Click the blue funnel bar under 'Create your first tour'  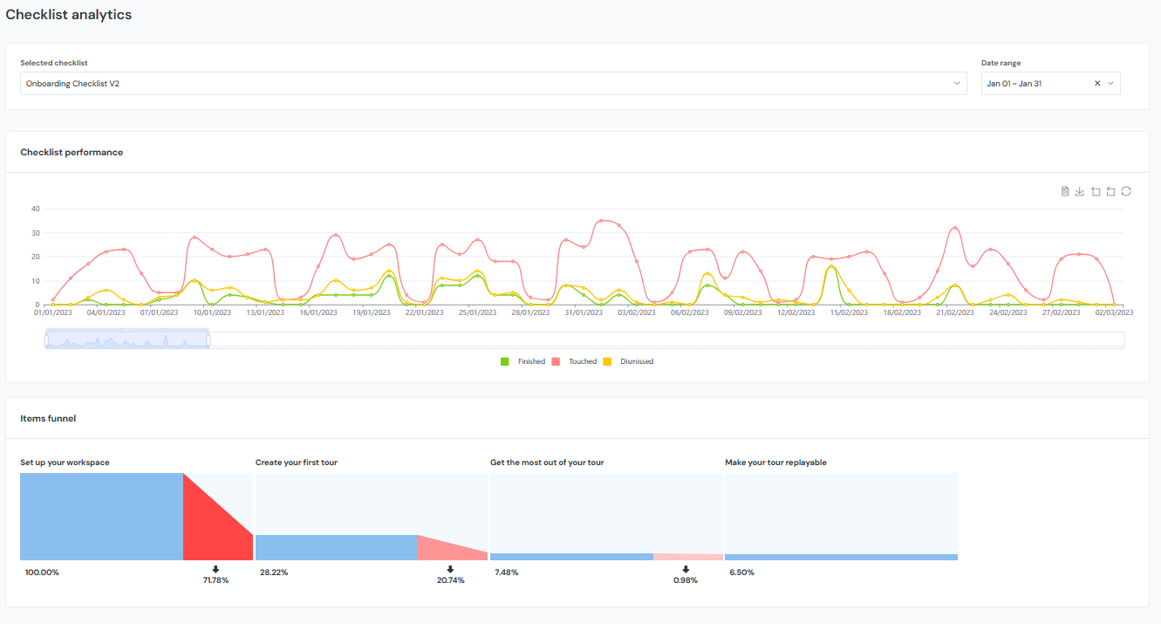[x=336, y=546]
